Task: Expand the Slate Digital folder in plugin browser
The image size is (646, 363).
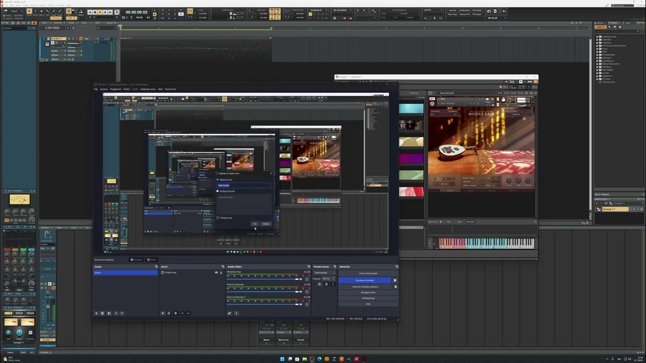Action: click(x=597, y=70)
